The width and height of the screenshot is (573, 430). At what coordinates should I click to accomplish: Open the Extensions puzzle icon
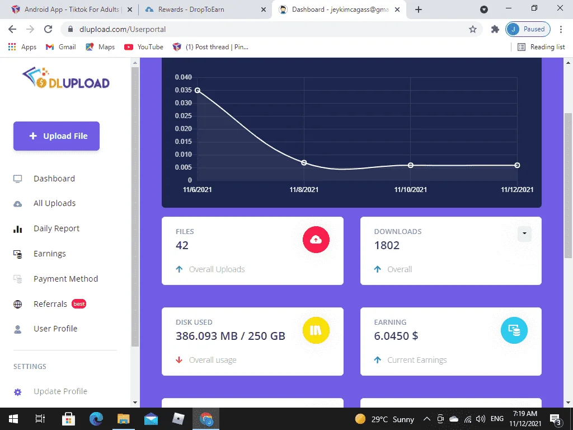pos(495,29)
